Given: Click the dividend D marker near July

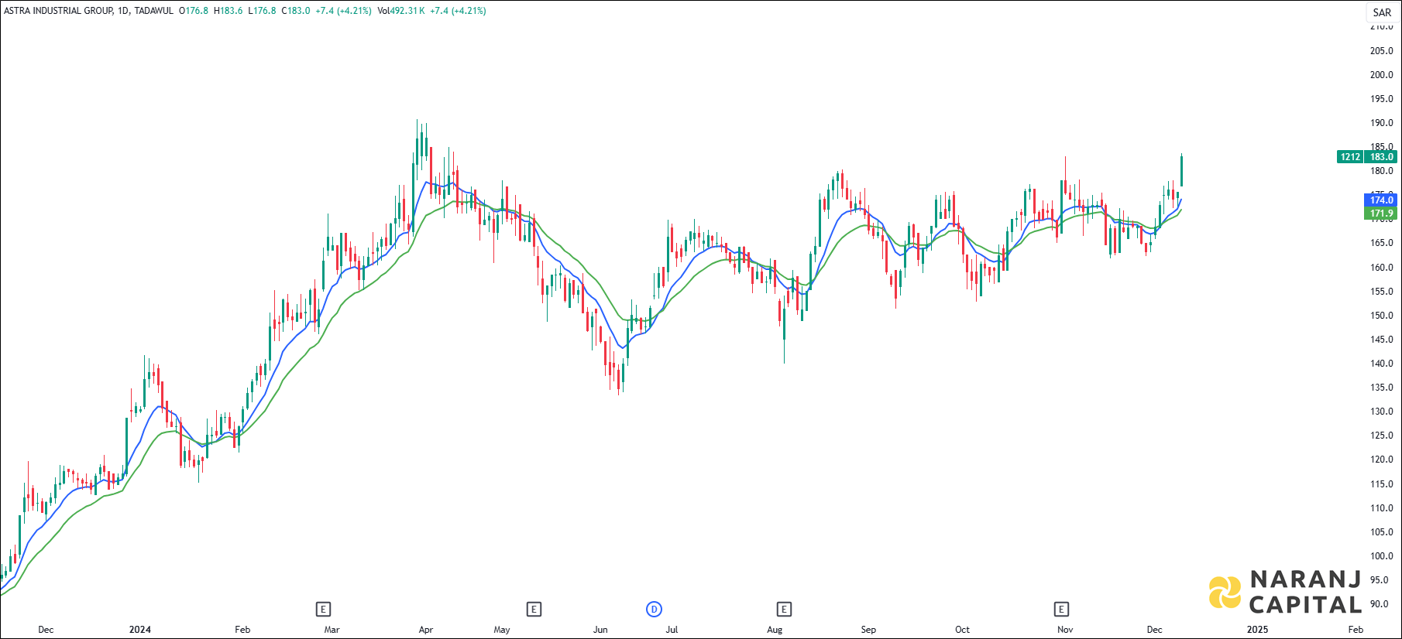Looking at the screenshot, I should [654, 610].
